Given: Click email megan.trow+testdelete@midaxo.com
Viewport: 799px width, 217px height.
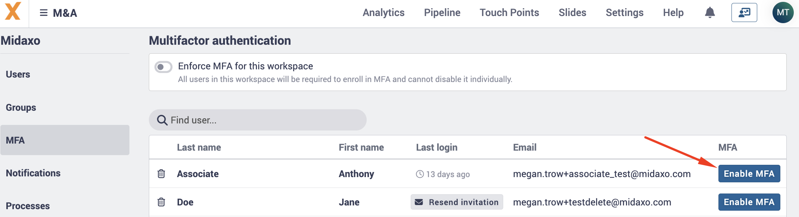Looking at the screenshot, I should coord(592,202).
